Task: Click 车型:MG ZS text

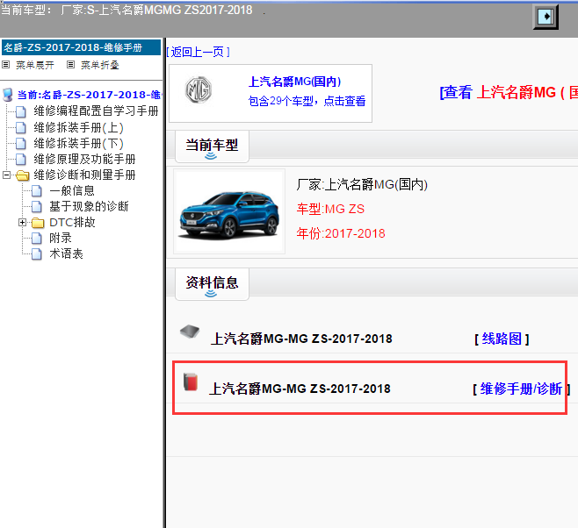Action: (330, 209)
